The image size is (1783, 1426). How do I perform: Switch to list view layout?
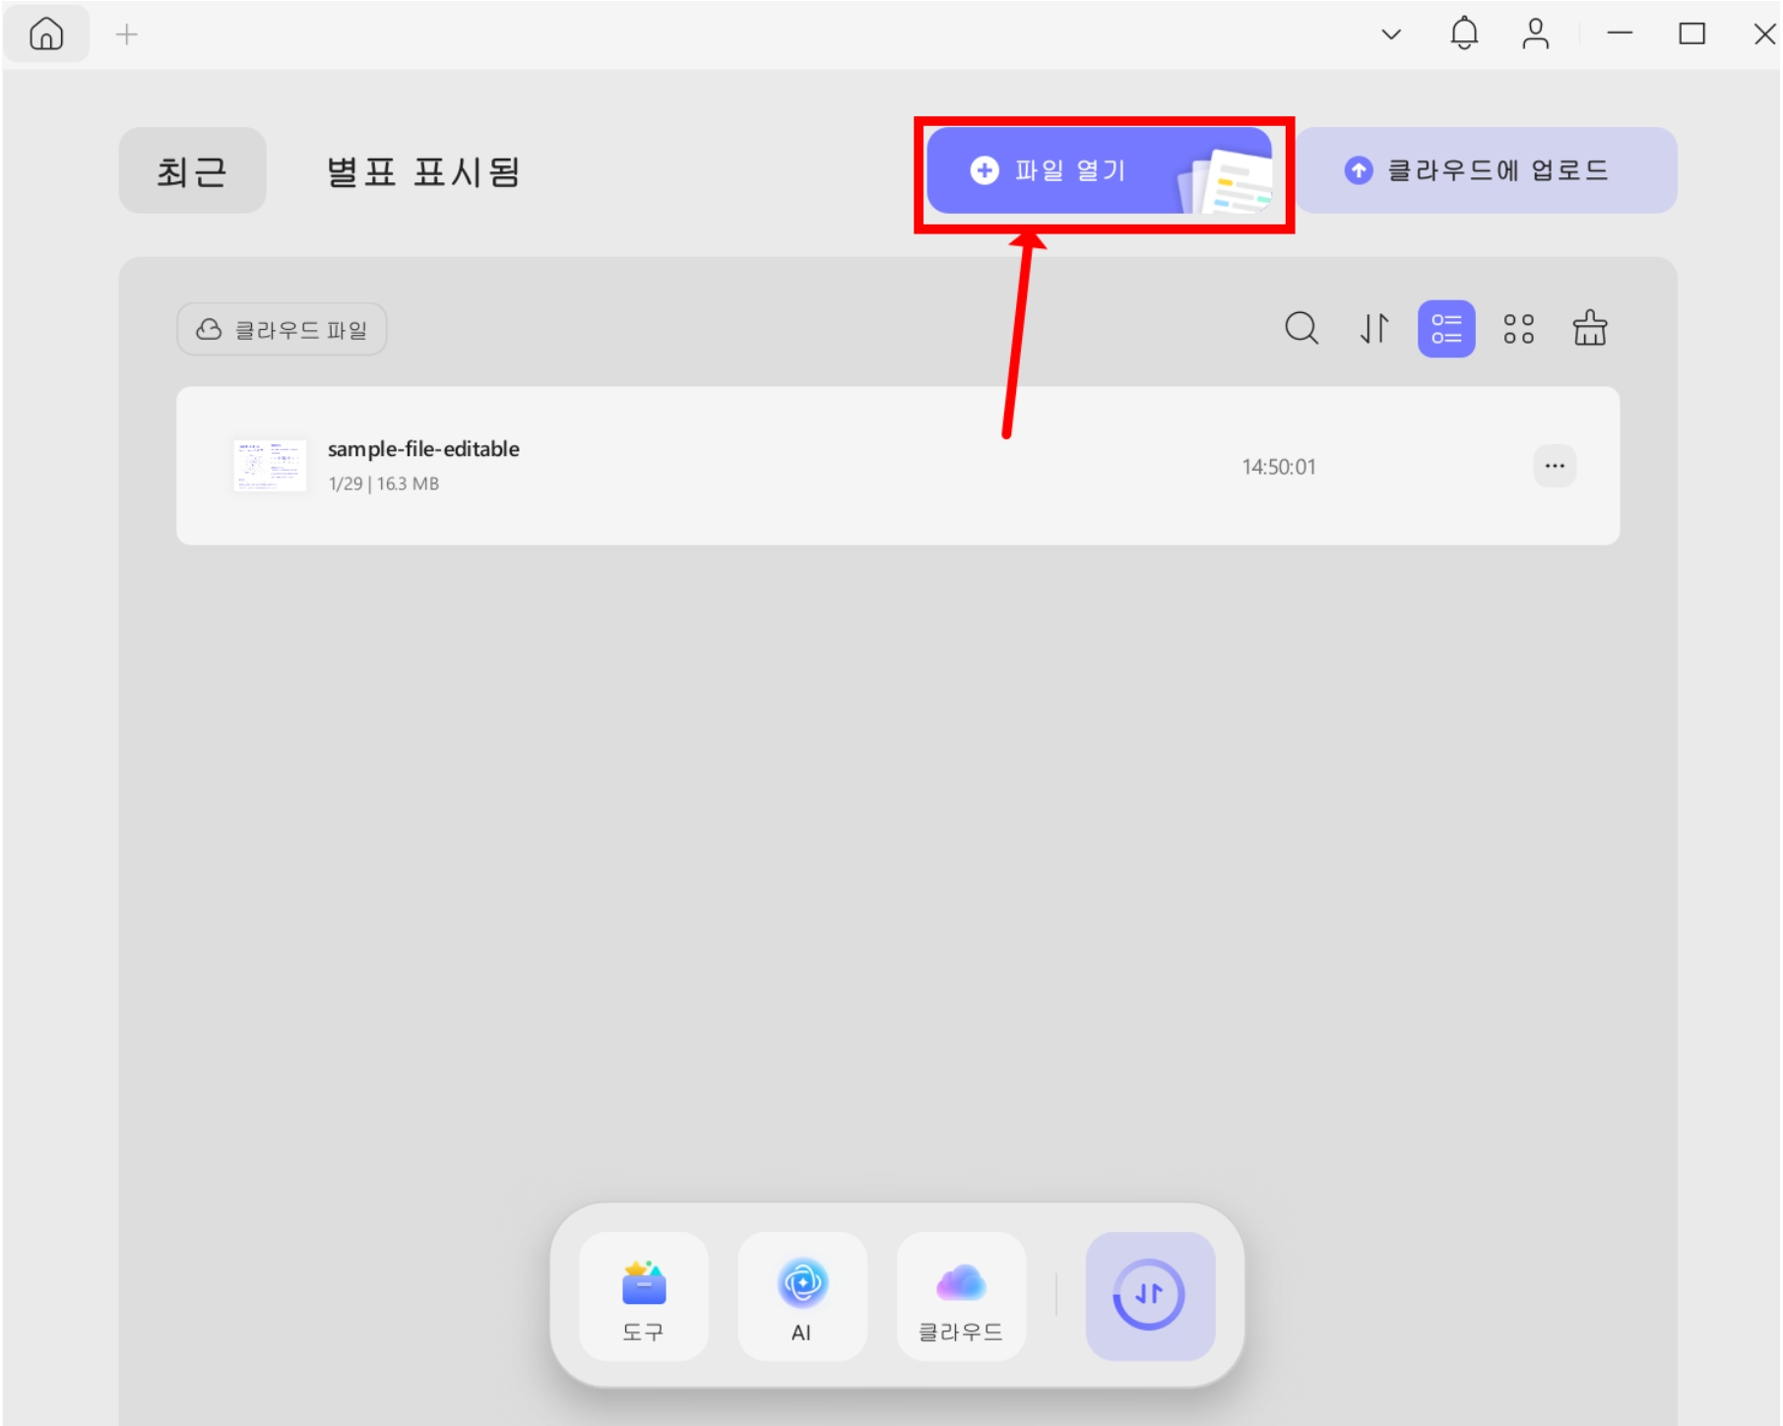tap(1446, 329)
